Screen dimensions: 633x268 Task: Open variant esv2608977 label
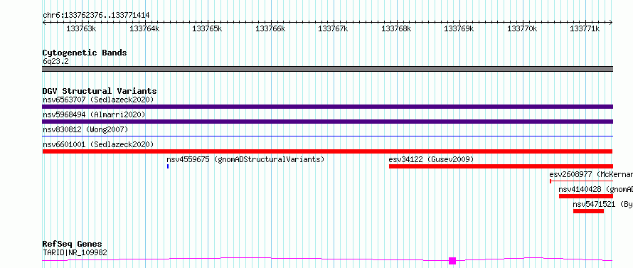[x=591, y=174]
